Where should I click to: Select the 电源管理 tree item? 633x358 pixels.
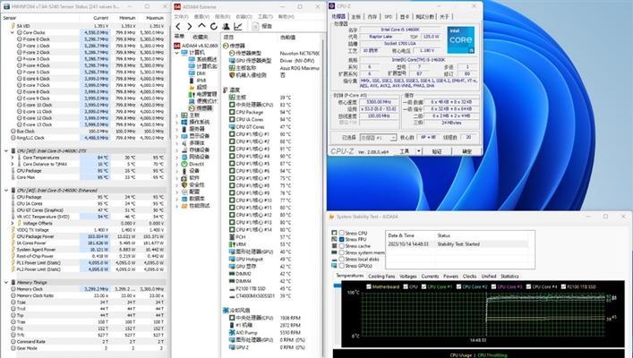(x=206, y=94)
